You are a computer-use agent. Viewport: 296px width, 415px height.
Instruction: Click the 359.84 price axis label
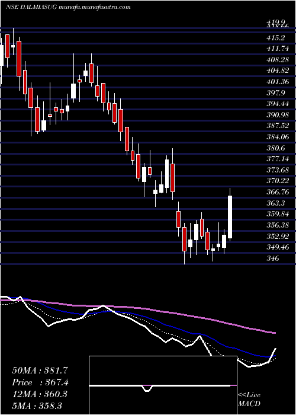(278, 214)
